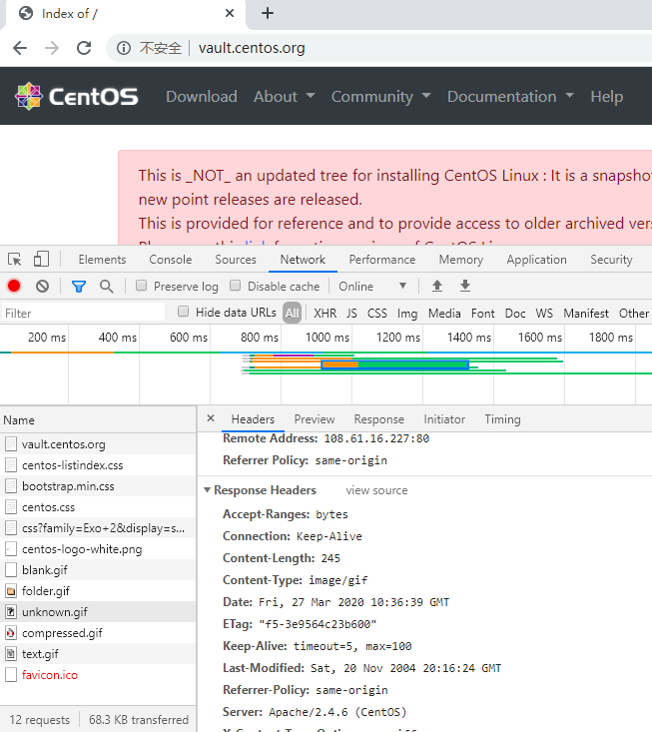Switch to the Console panel
Viewport: 652px width, 732px height.
(x=171, y=260)
